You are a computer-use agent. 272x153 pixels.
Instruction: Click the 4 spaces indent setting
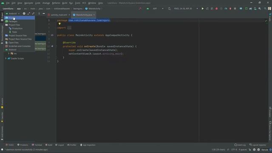click(x=243, y=150)
